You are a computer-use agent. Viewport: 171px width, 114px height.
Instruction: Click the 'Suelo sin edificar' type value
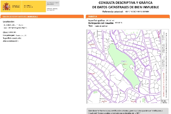[101, 26]
